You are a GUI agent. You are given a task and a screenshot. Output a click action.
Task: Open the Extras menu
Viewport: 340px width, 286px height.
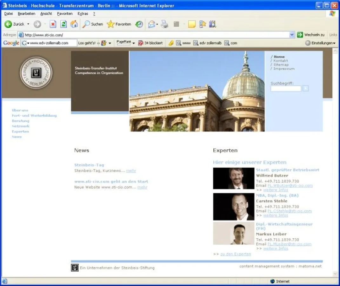83,13
